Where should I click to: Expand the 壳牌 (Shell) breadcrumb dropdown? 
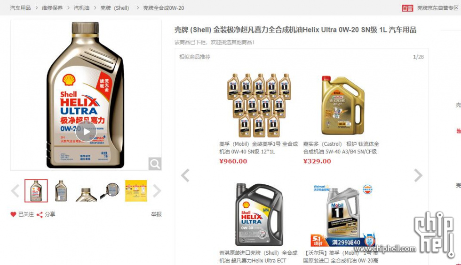coord(115,8)
